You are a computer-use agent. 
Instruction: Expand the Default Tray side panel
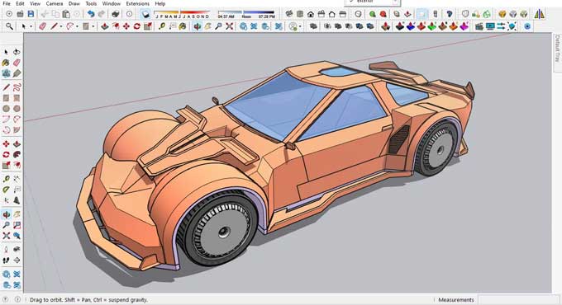557,49
